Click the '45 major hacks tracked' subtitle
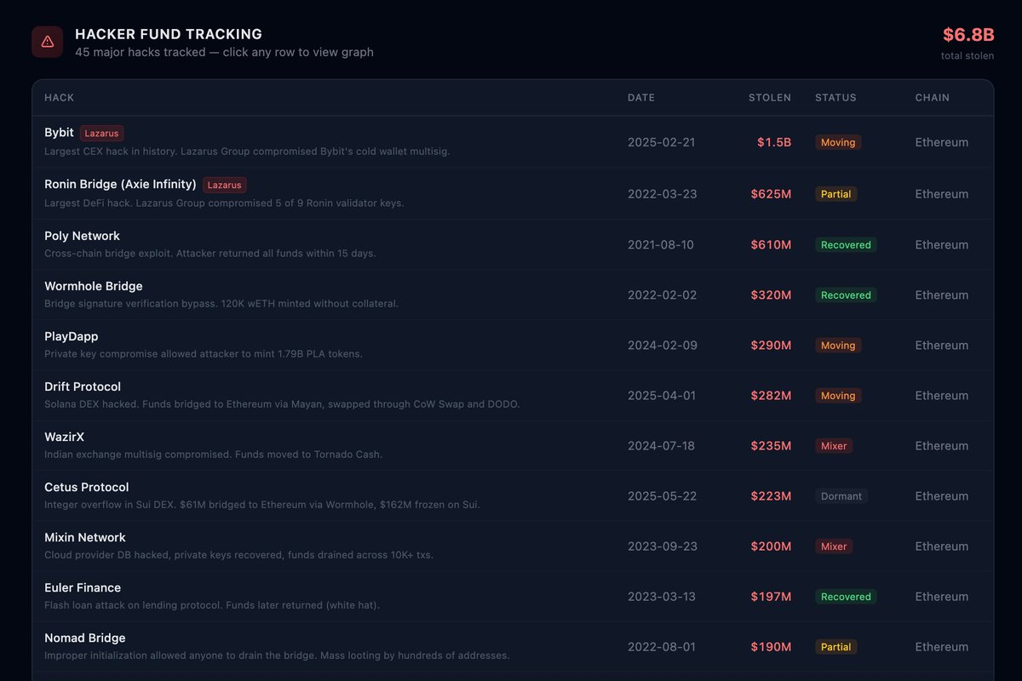This screenshot has height=681, width=1022. click(225, 52)
